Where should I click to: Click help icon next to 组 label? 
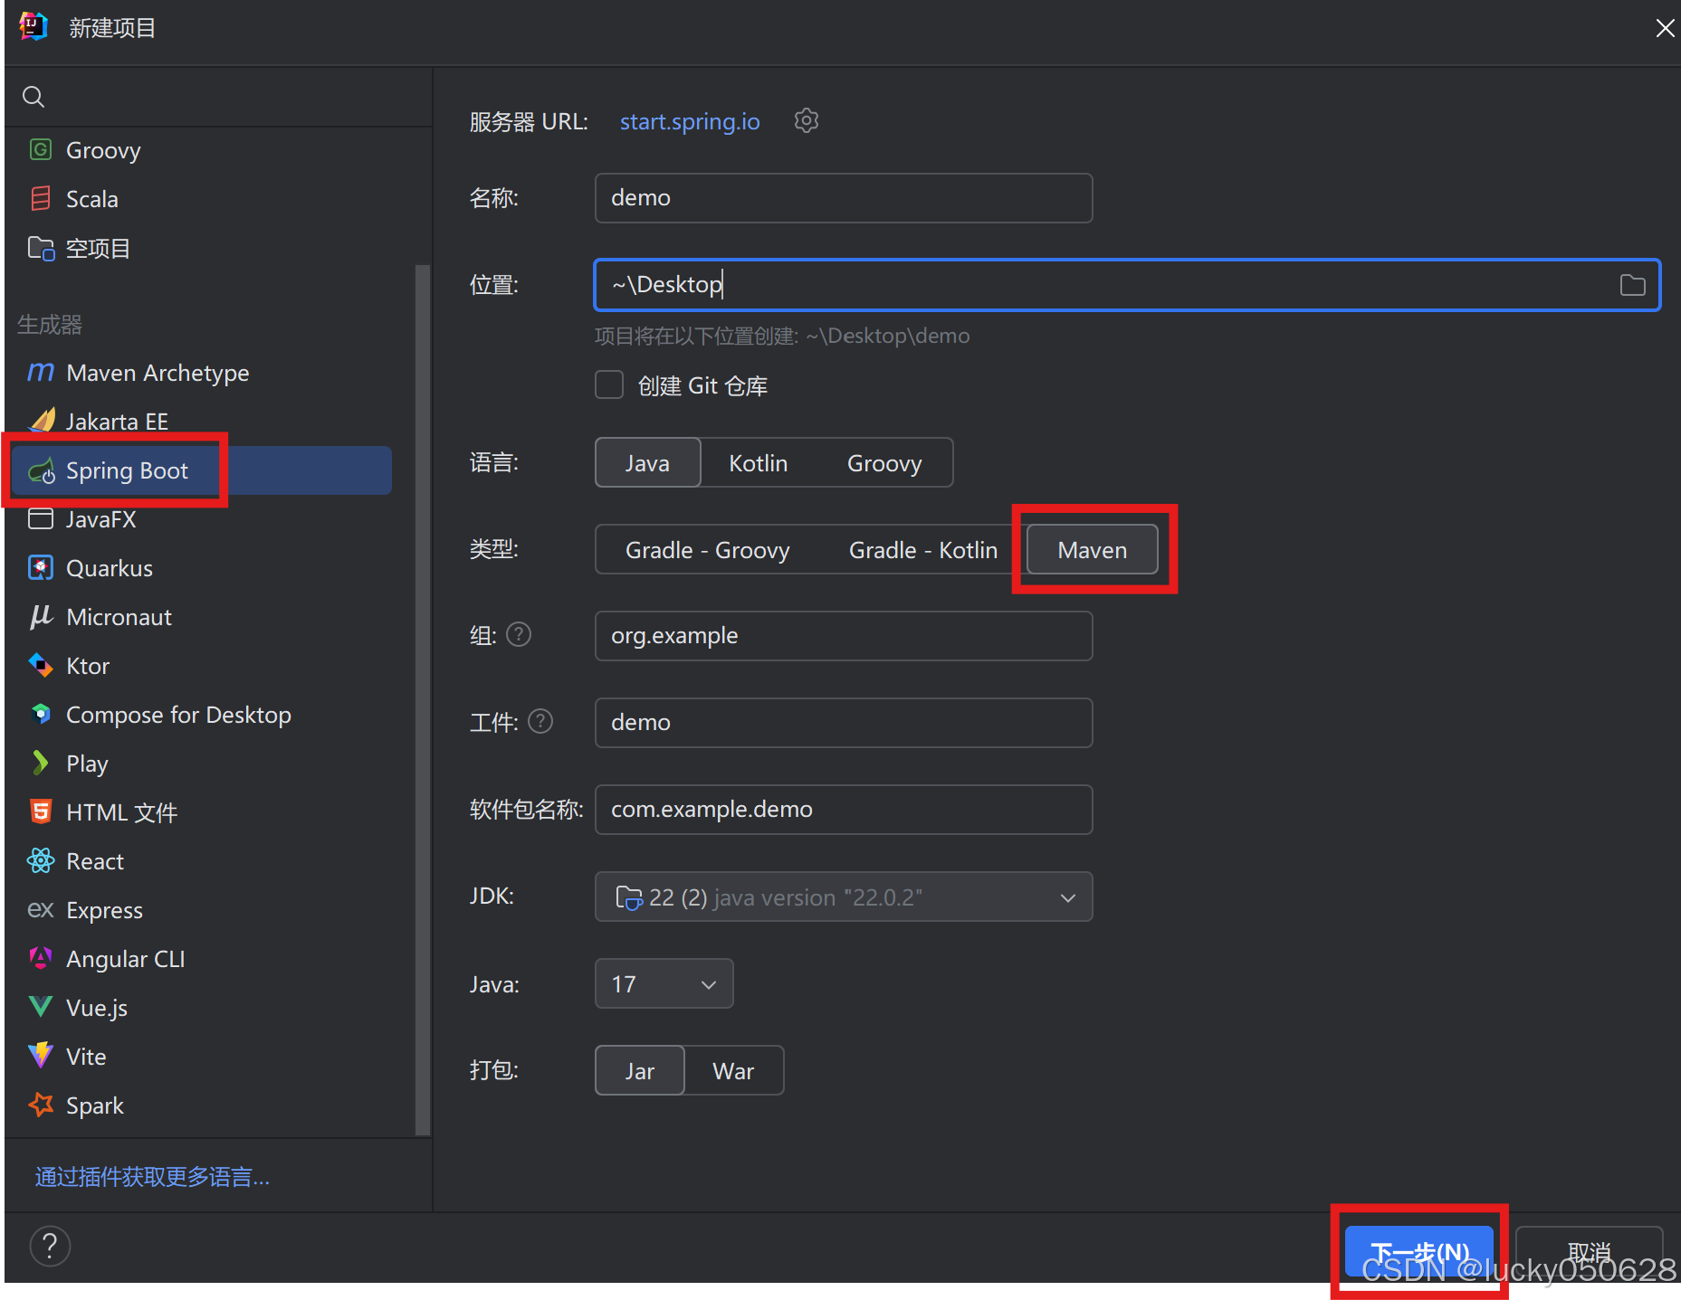click(519, 634)
